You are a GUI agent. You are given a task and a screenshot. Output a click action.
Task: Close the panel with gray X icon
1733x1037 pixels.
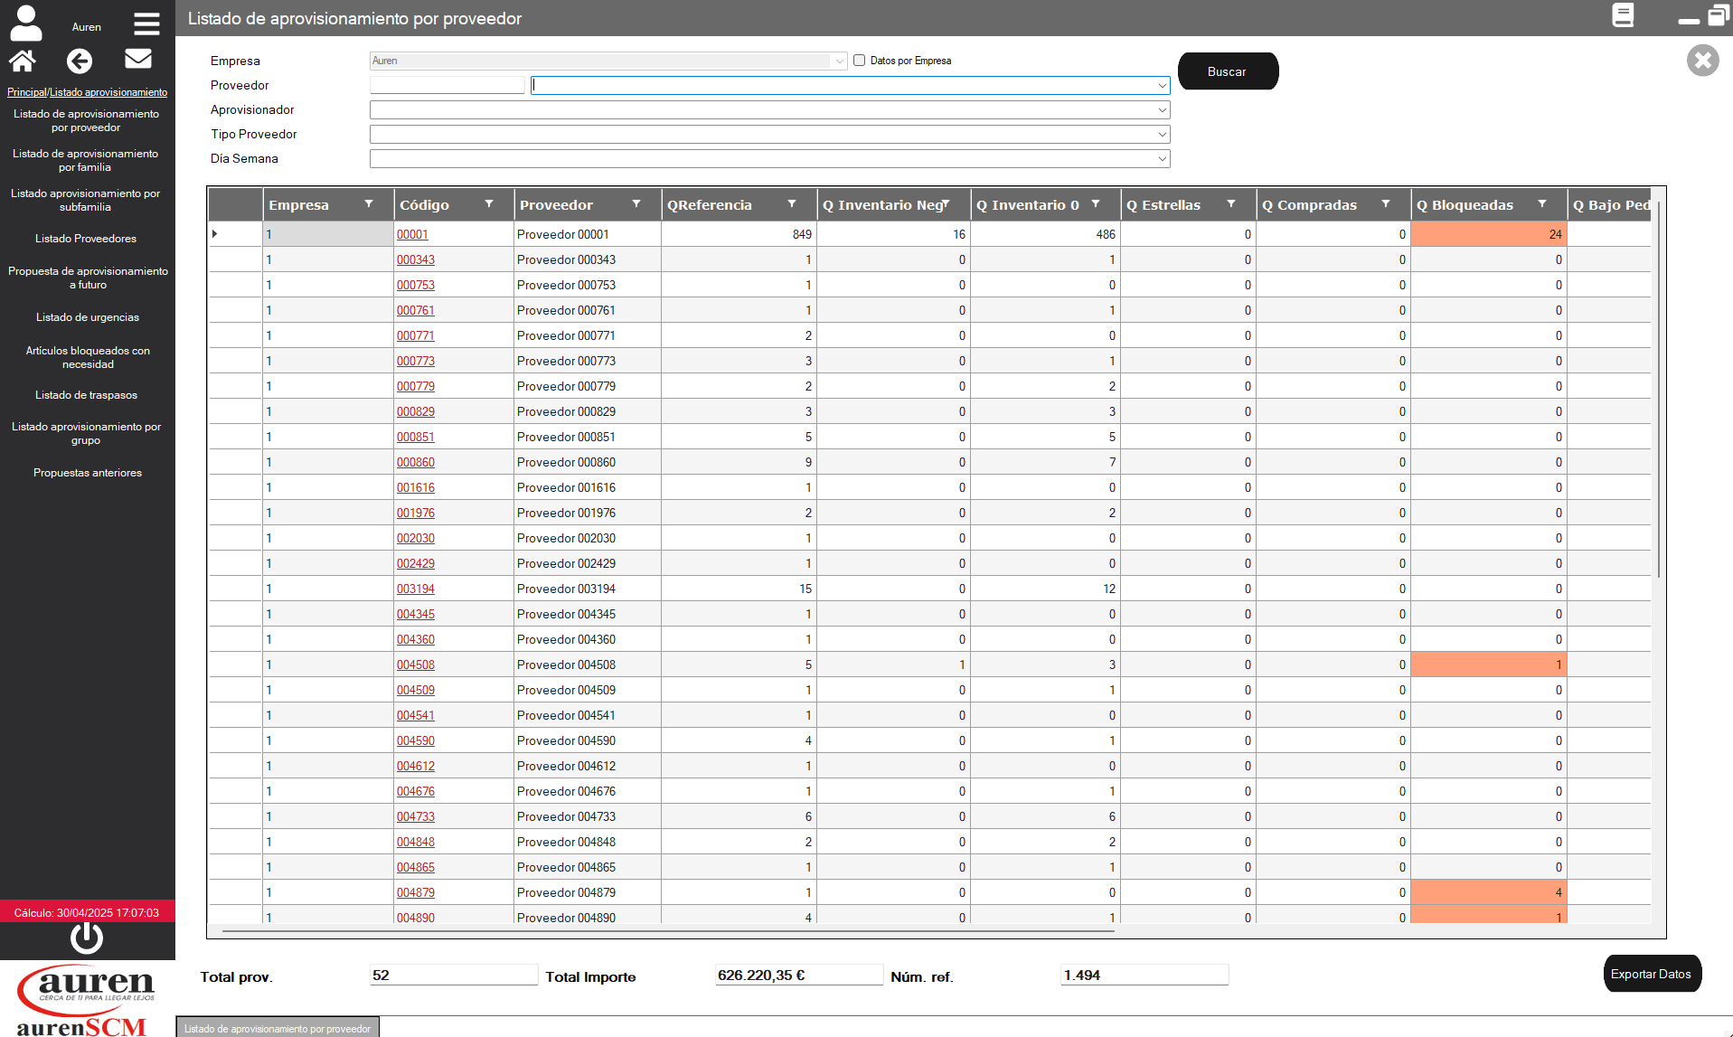coord(1702,61)
